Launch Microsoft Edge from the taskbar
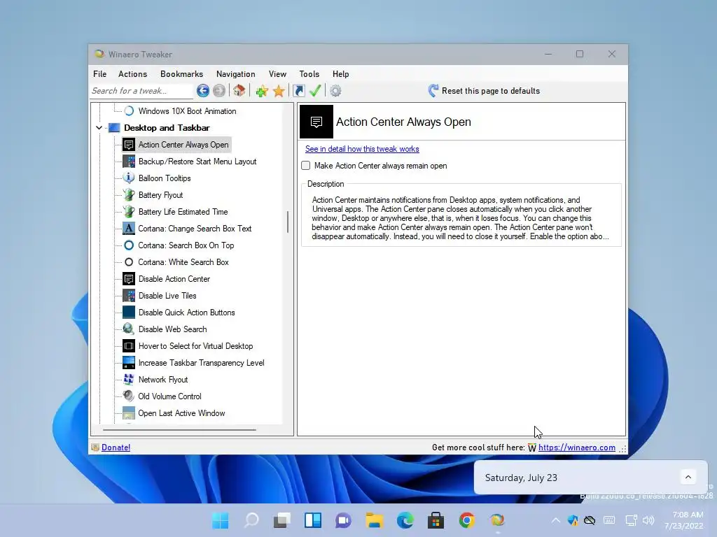Screen dimensions: 717x537 coord(405,520)
